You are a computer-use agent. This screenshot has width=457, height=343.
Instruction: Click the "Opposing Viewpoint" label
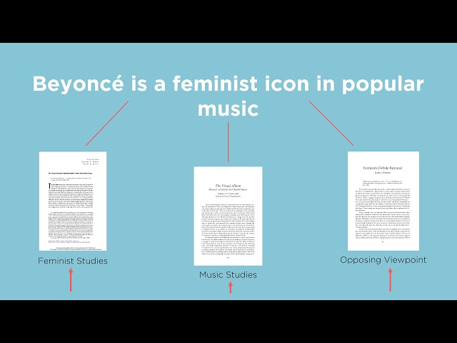[x=383, y=260]
